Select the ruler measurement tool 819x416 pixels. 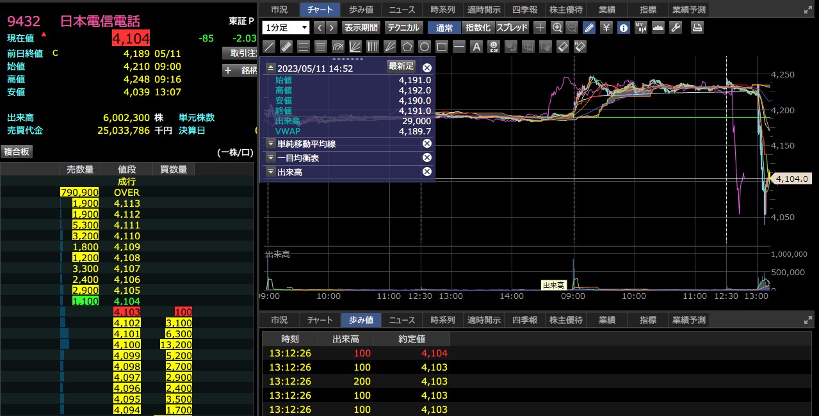(286, 47)
